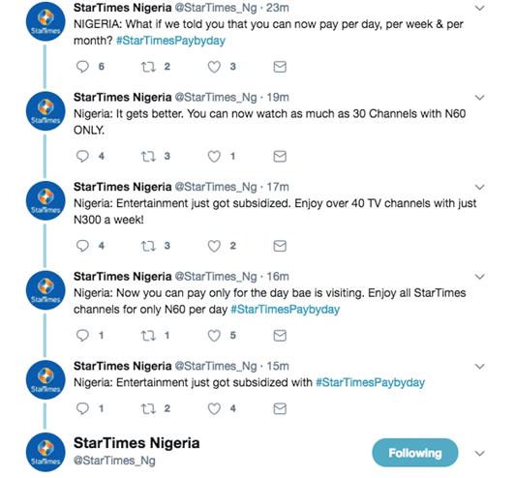Reply to the 23m pay-per-day tweet
This screenshot has width=515, height=478.
coord(82,67)
